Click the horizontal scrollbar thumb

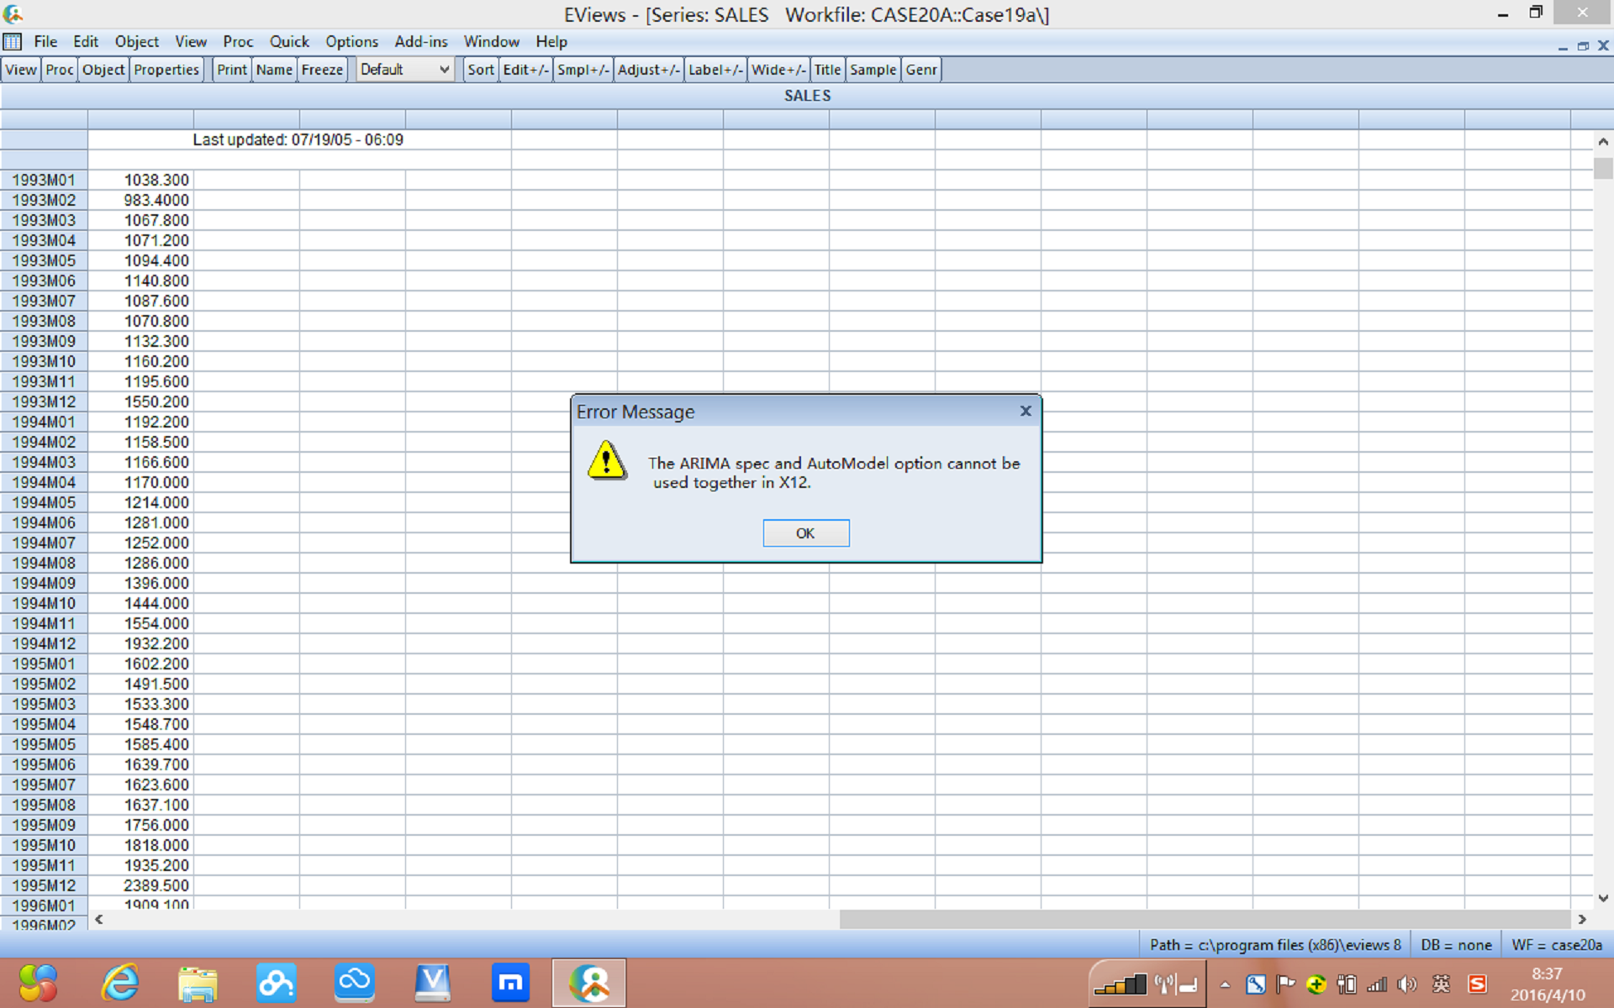(1204, 920)
